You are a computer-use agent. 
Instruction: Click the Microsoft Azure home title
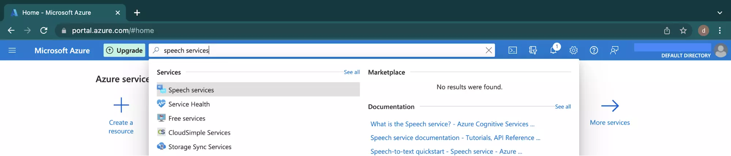[x=62, y=50]
